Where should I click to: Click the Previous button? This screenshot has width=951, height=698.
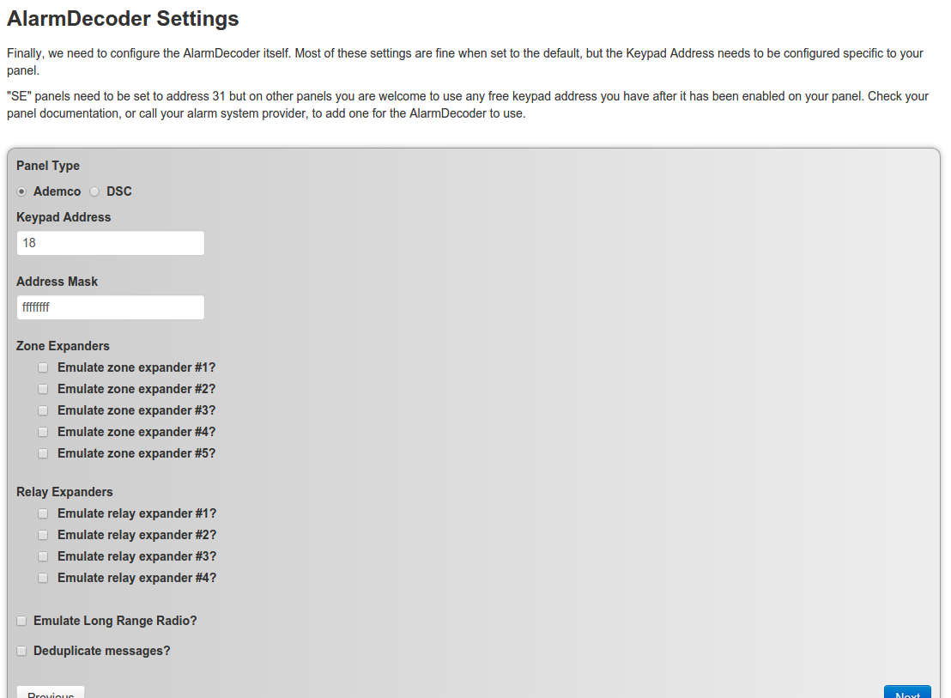(51, 693)
